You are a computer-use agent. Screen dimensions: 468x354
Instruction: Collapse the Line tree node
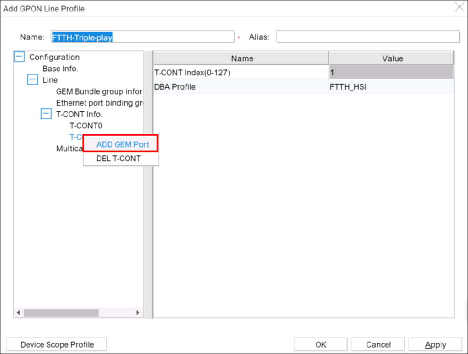pyautogui.click(x=32, y=79)
